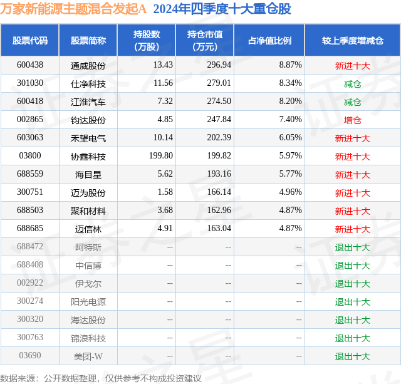Image resolution: width=401 pixels, height=384 pixels.
Task: Select stock name 海目星
Action: click(88, 175)
